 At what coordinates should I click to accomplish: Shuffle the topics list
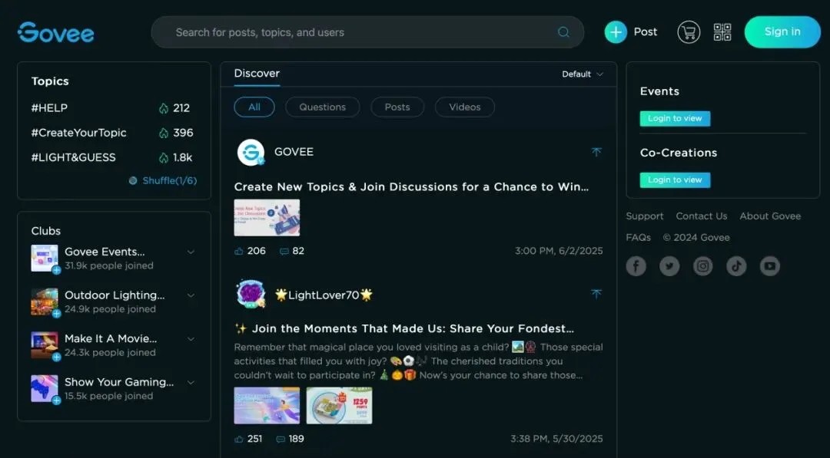pyautogui.click(x=163, y=181)
